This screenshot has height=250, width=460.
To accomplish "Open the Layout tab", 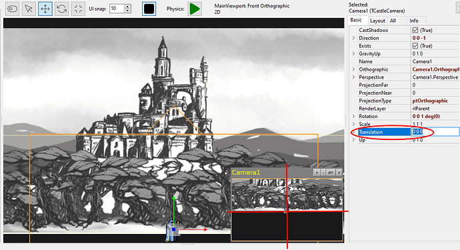I will (377, 21).
